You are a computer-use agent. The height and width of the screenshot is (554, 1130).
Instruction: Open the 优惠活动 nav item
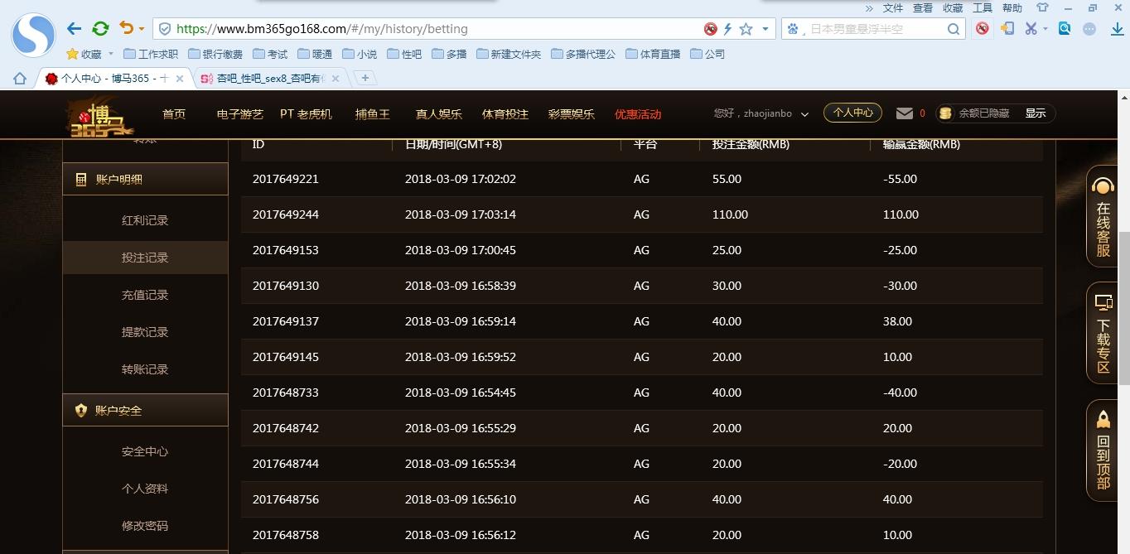click(638, 114)
